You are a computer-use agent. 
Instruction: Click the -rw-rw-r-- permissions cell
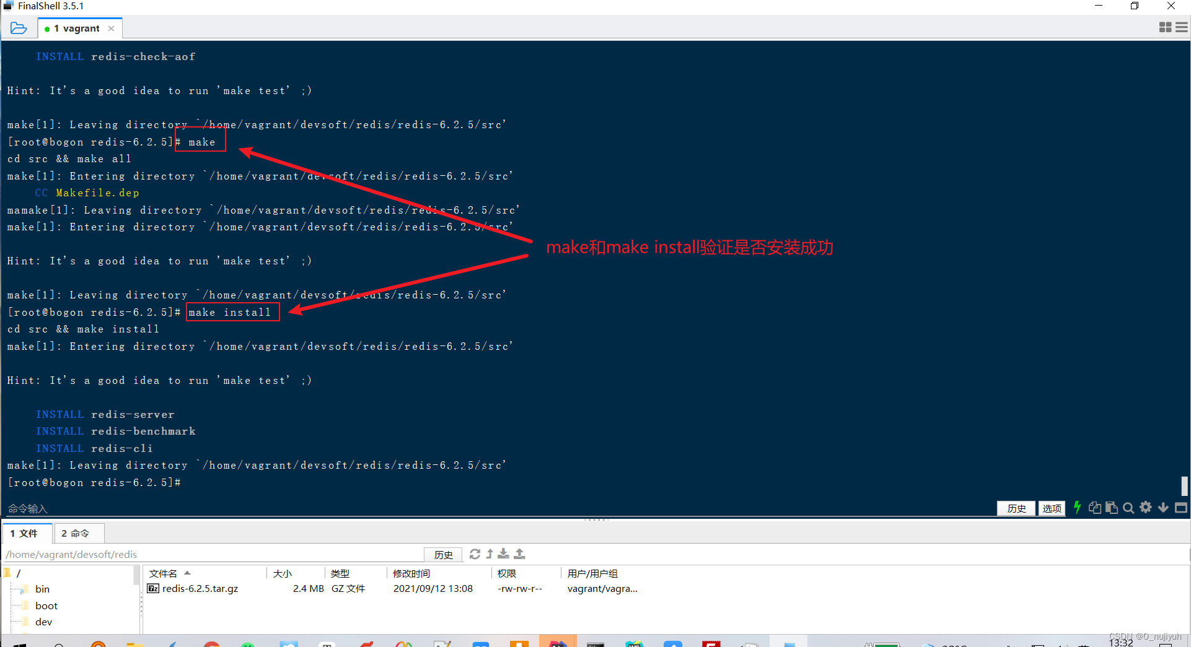(519, 588)
